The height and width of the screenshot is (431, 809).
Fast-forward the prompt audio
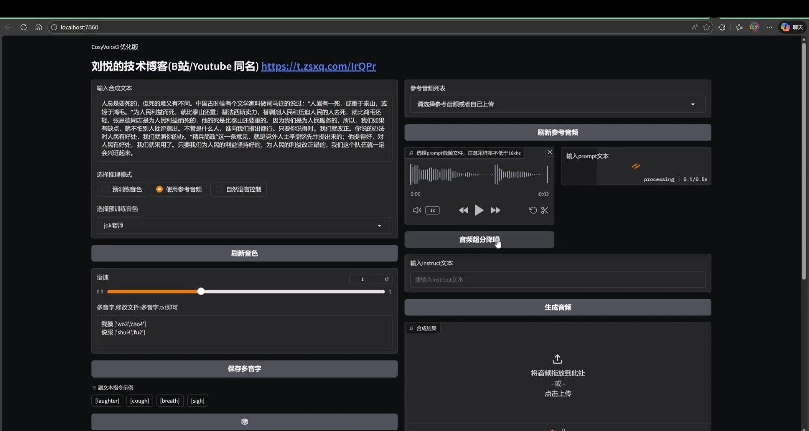496,210
